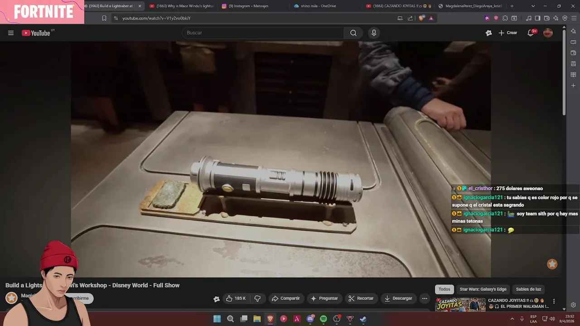
Task: Like the video with 185 K
Action: click(x=236, y=298)
